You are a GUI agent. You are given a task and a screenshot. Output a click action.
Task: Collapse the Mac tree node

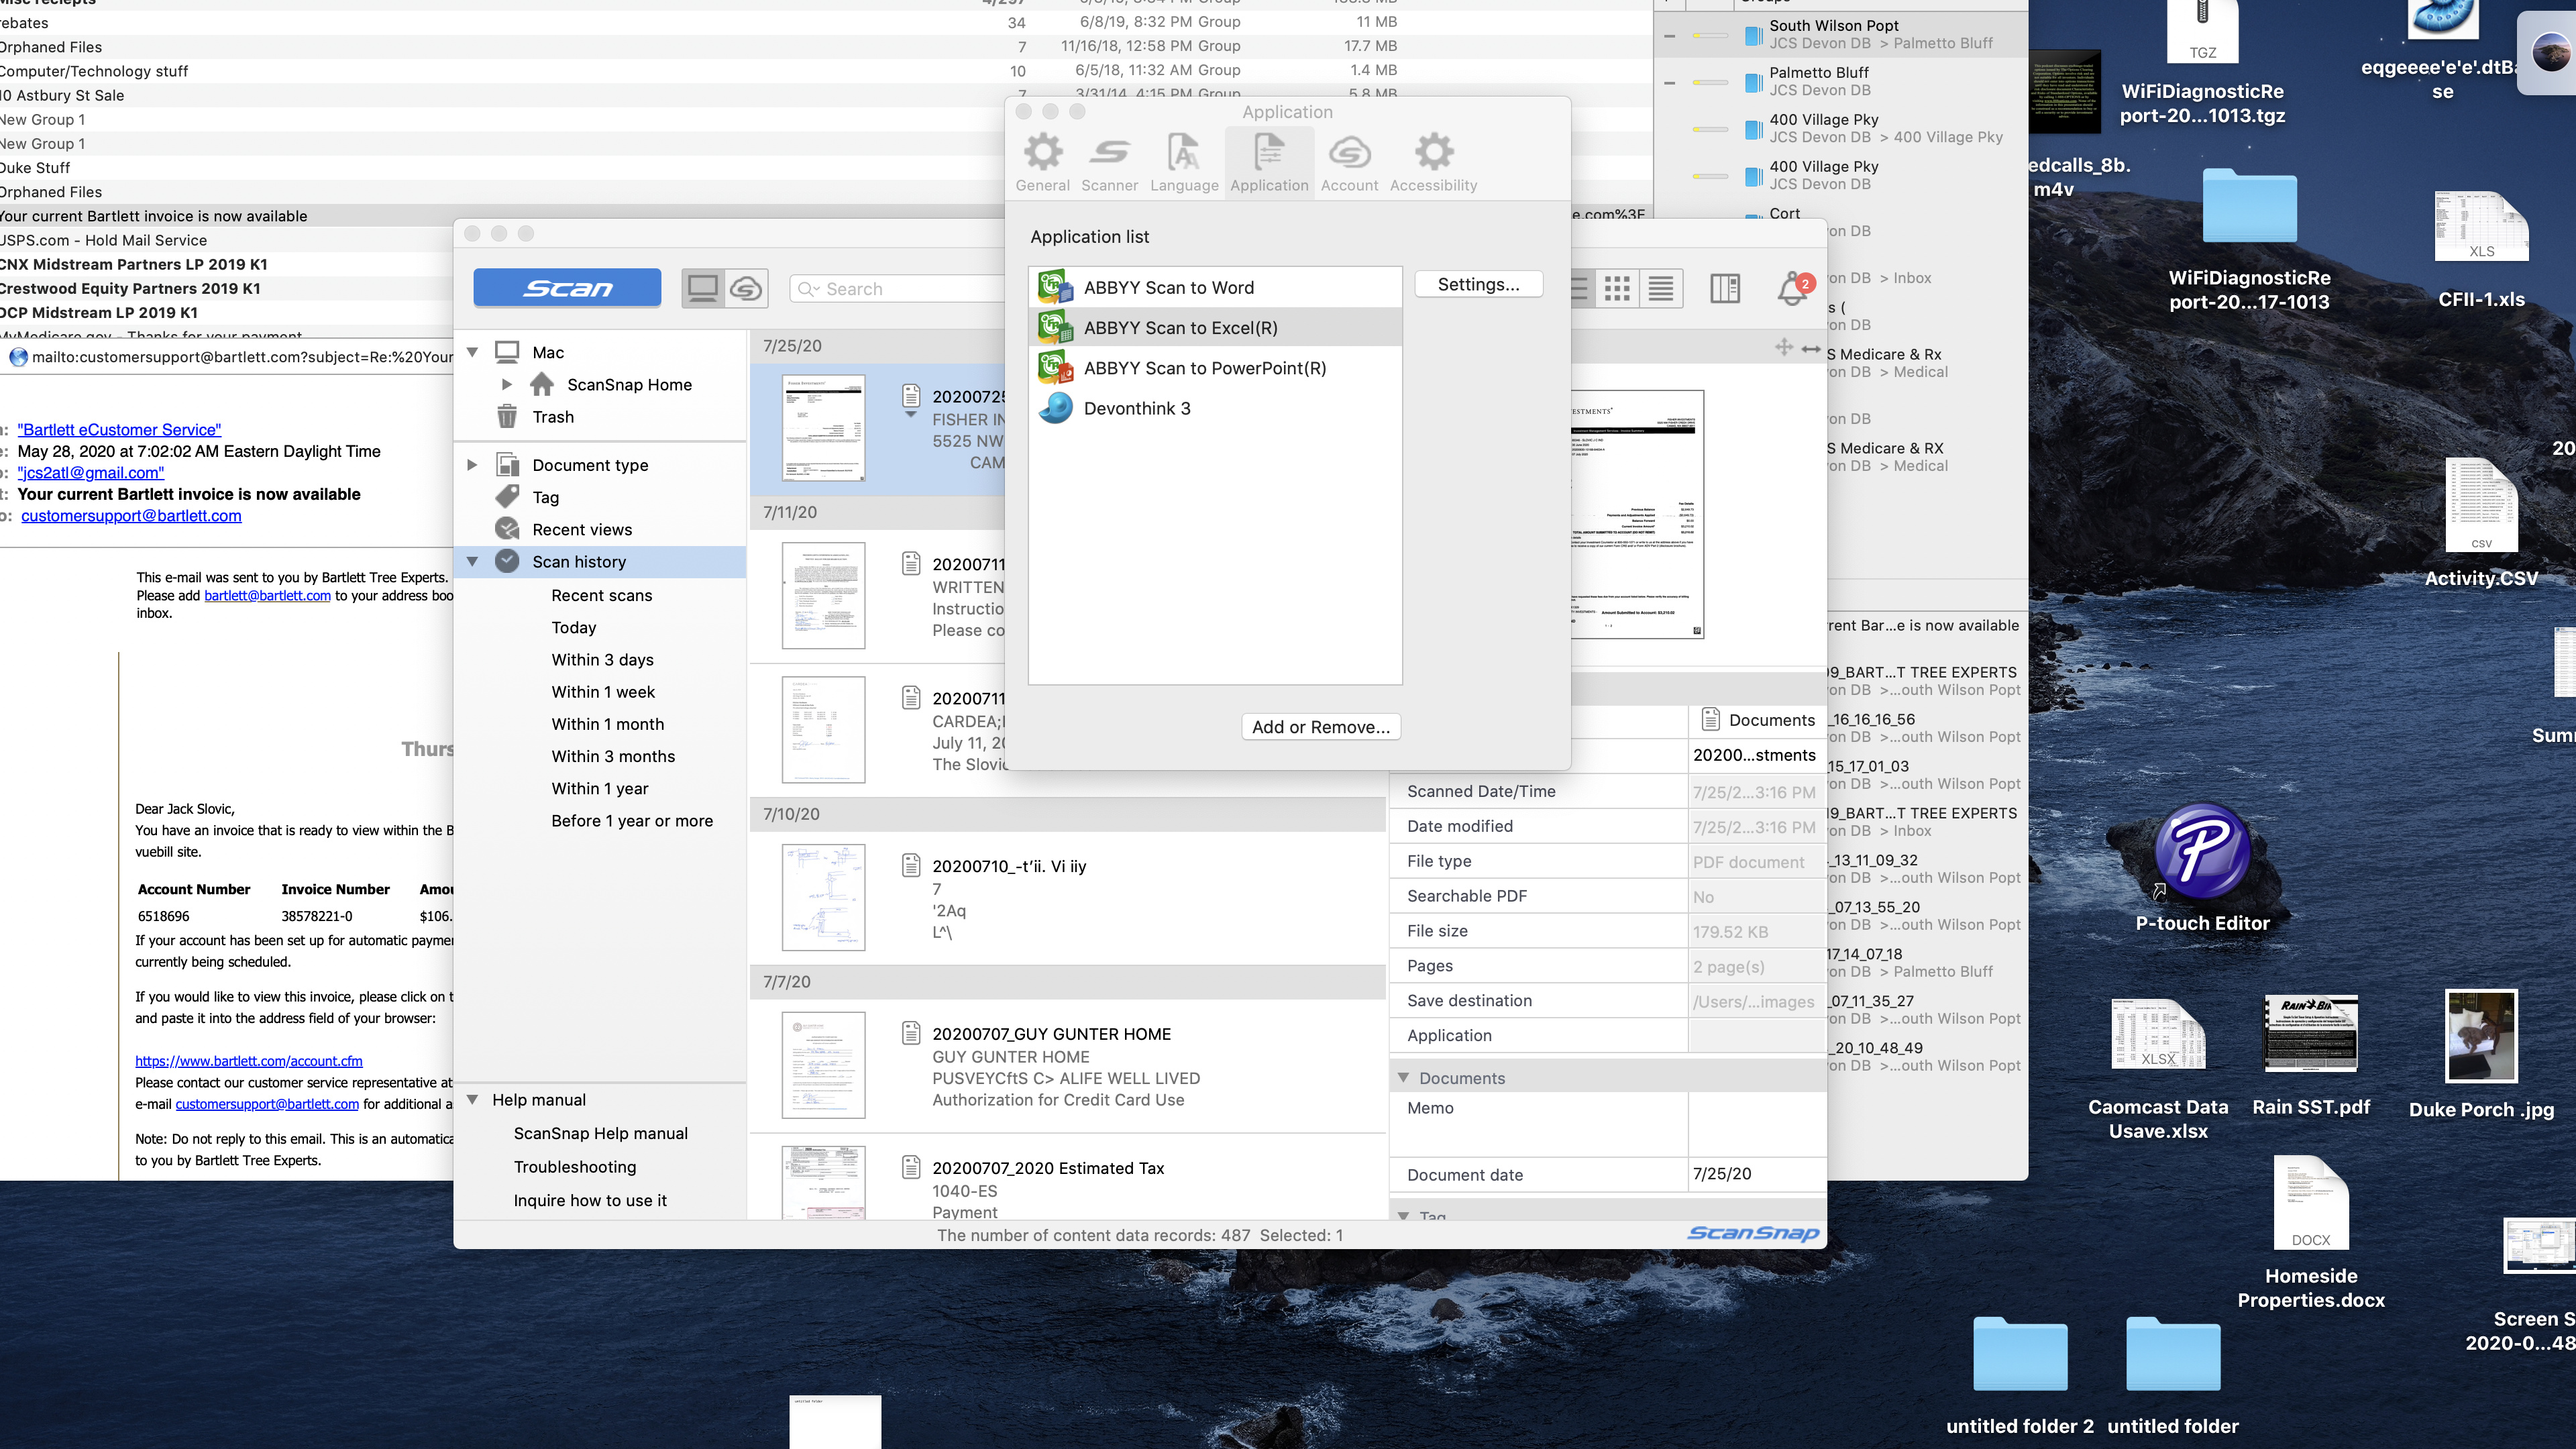[x=473, y=352]
